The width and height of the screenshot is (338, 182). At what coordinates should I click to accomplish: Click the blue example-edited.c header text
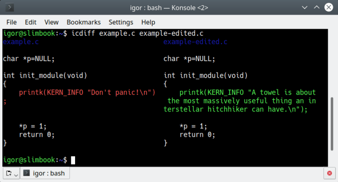(195, 42)
